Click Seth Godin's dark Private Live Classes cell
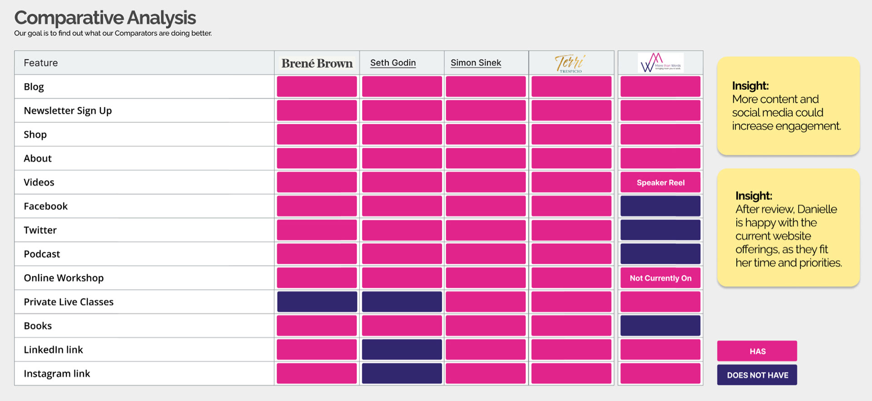This screenshot has width=872, height=401. click(x=402, y=302)
